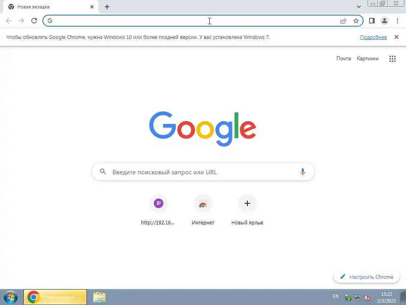406x305 pixels.
Task: Click the EN language indicator
Action: coord(335,296)
